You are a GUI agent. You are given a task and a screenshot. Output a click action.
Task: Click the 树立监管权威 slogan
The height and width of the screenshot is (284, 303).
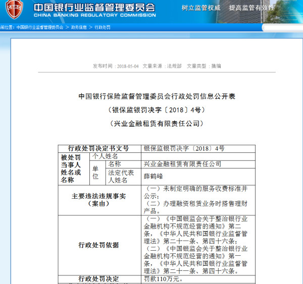tap(201, 8)
